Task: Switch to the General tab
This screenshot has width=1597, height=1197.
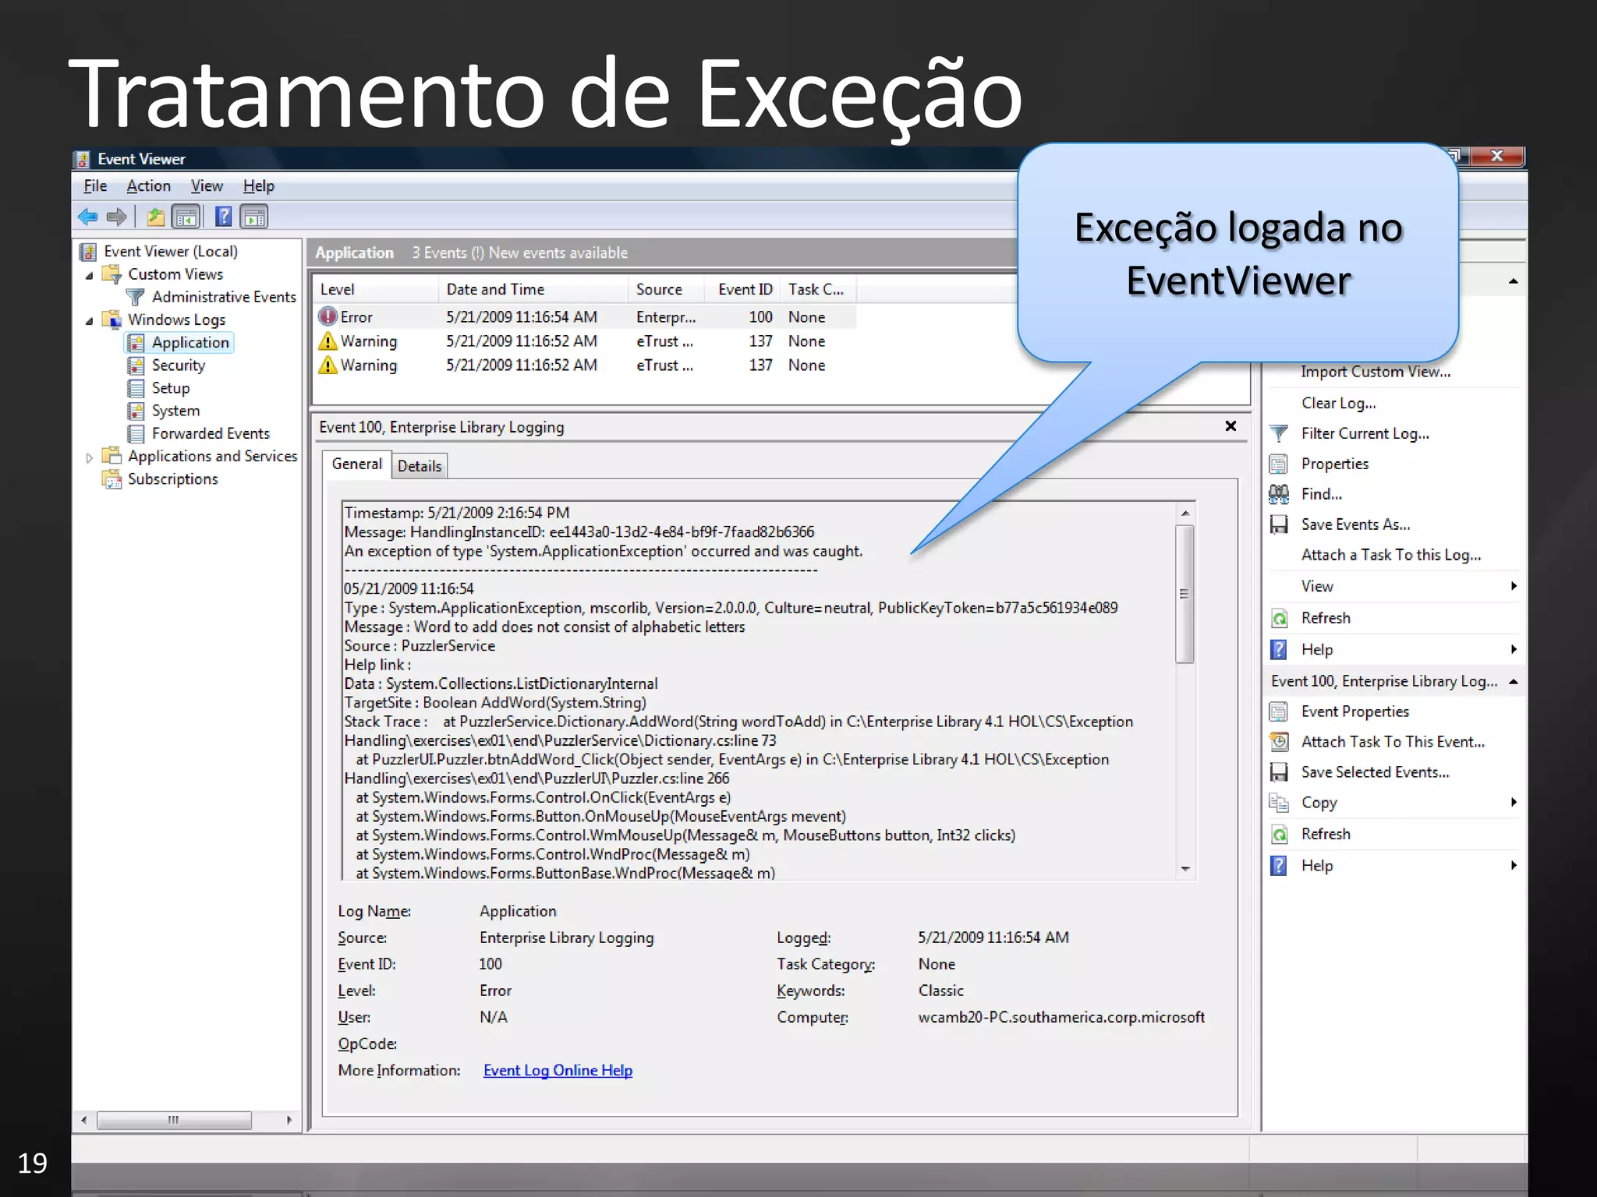Action: [x=356, y=464]
